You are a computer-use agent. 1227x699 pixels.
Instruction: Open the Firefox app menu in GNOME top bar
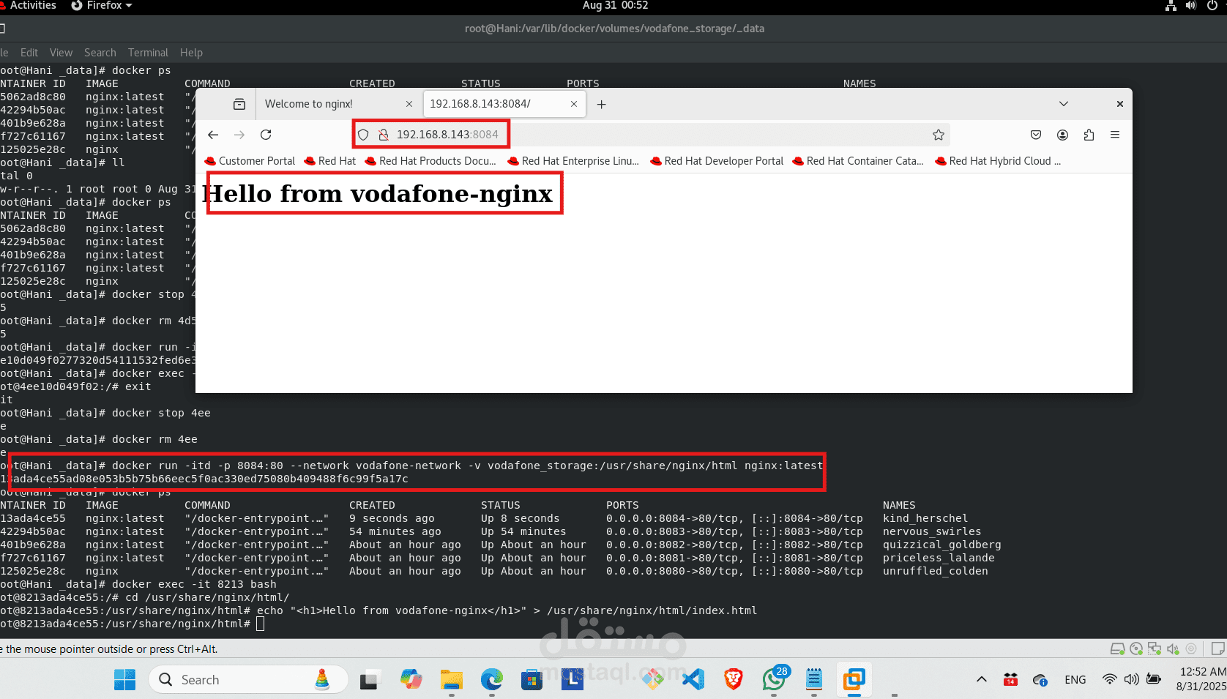[102, 6]
